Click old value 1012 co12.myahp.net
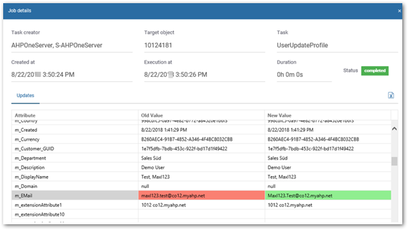 click(201, 205)
